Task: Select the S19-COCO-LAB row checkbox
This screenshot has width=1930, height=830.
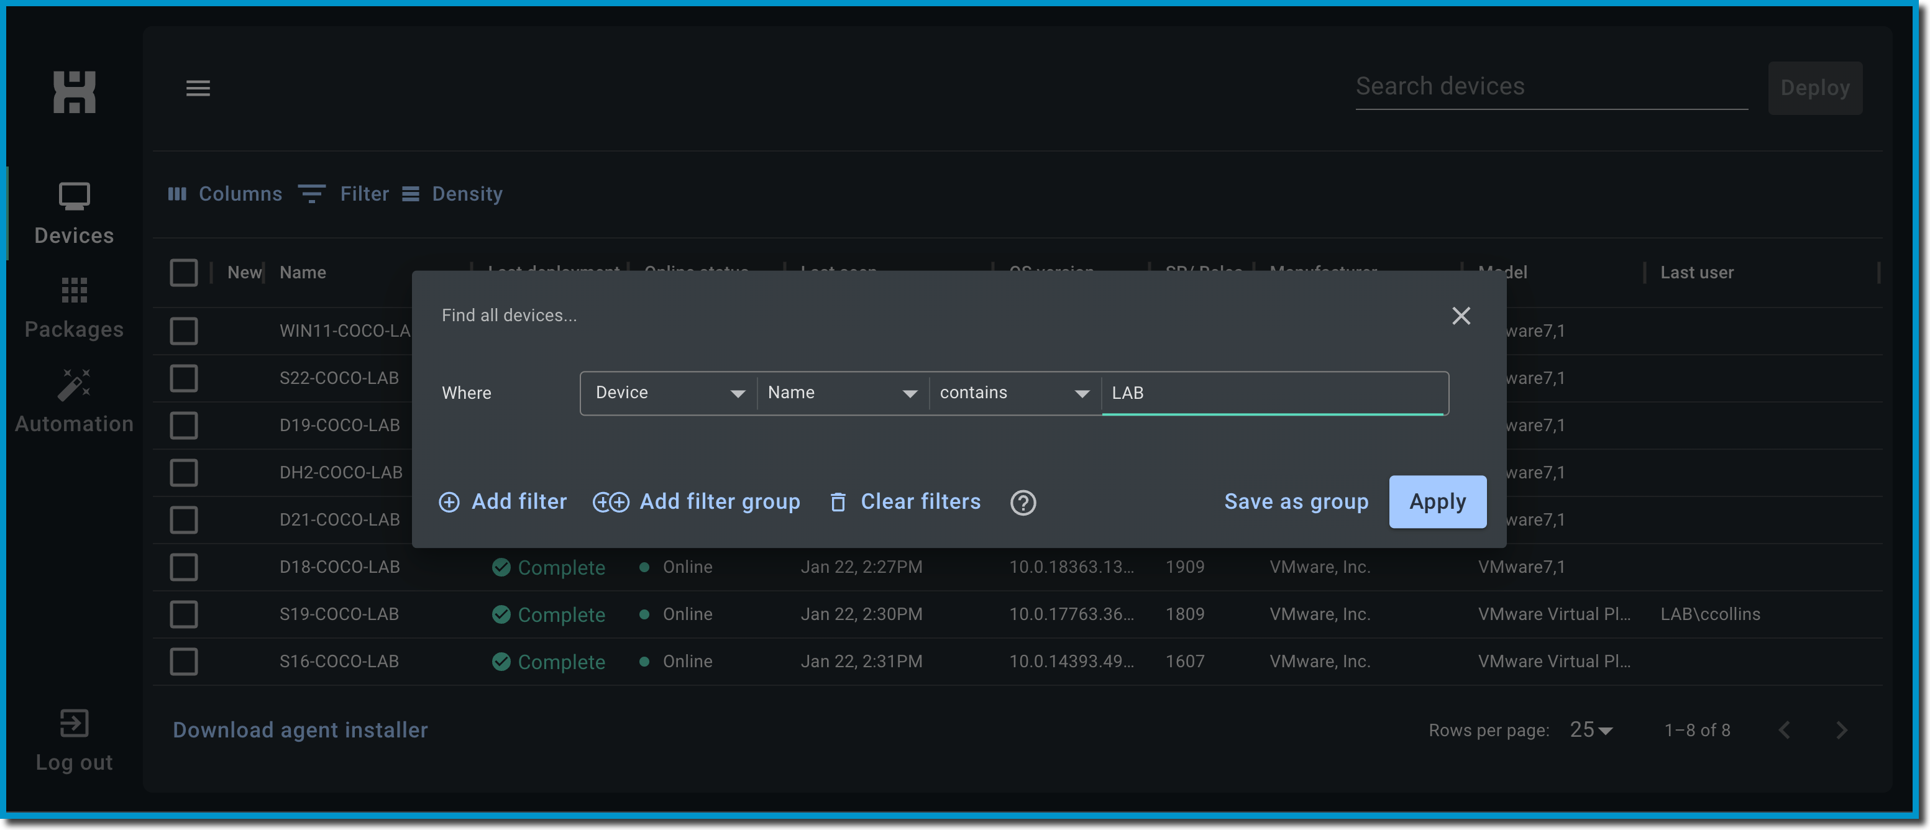Action: click(x=183, y=614)
